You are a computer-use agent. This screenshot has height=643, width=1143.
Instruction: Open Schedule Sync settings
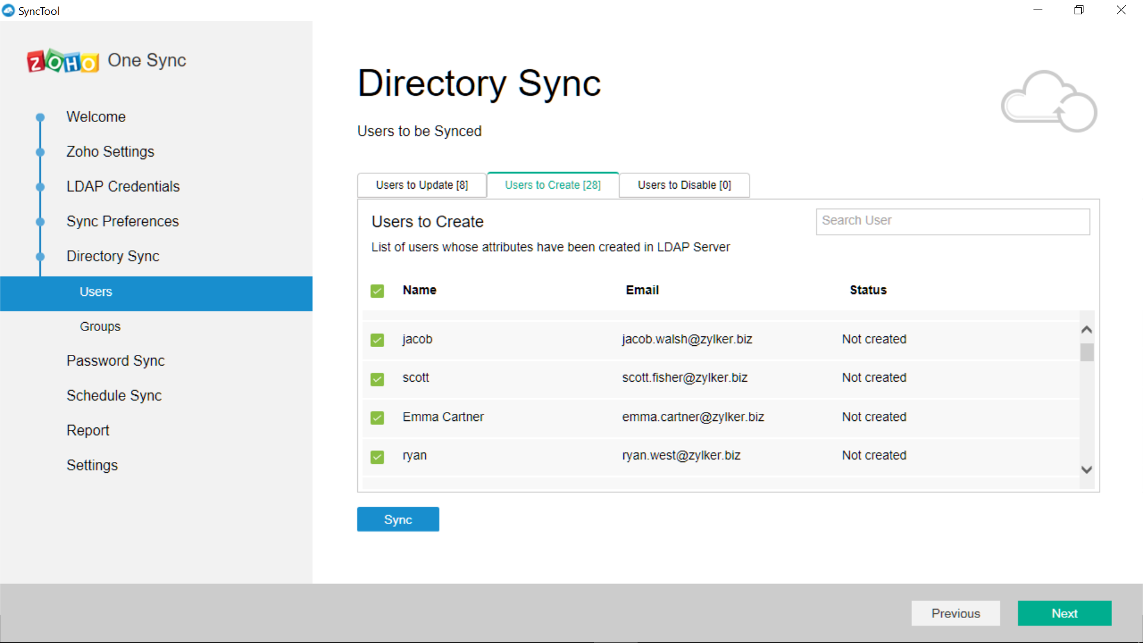[114, 395]
